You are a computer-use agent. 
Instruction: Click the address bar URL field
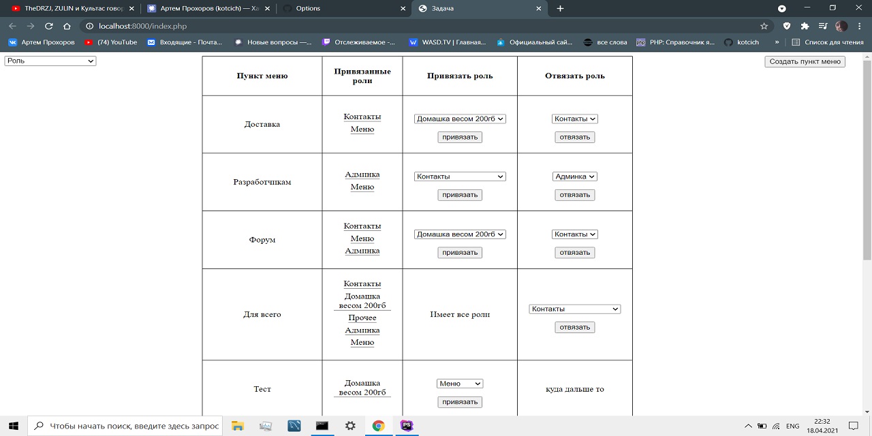[x=409, y=26]
